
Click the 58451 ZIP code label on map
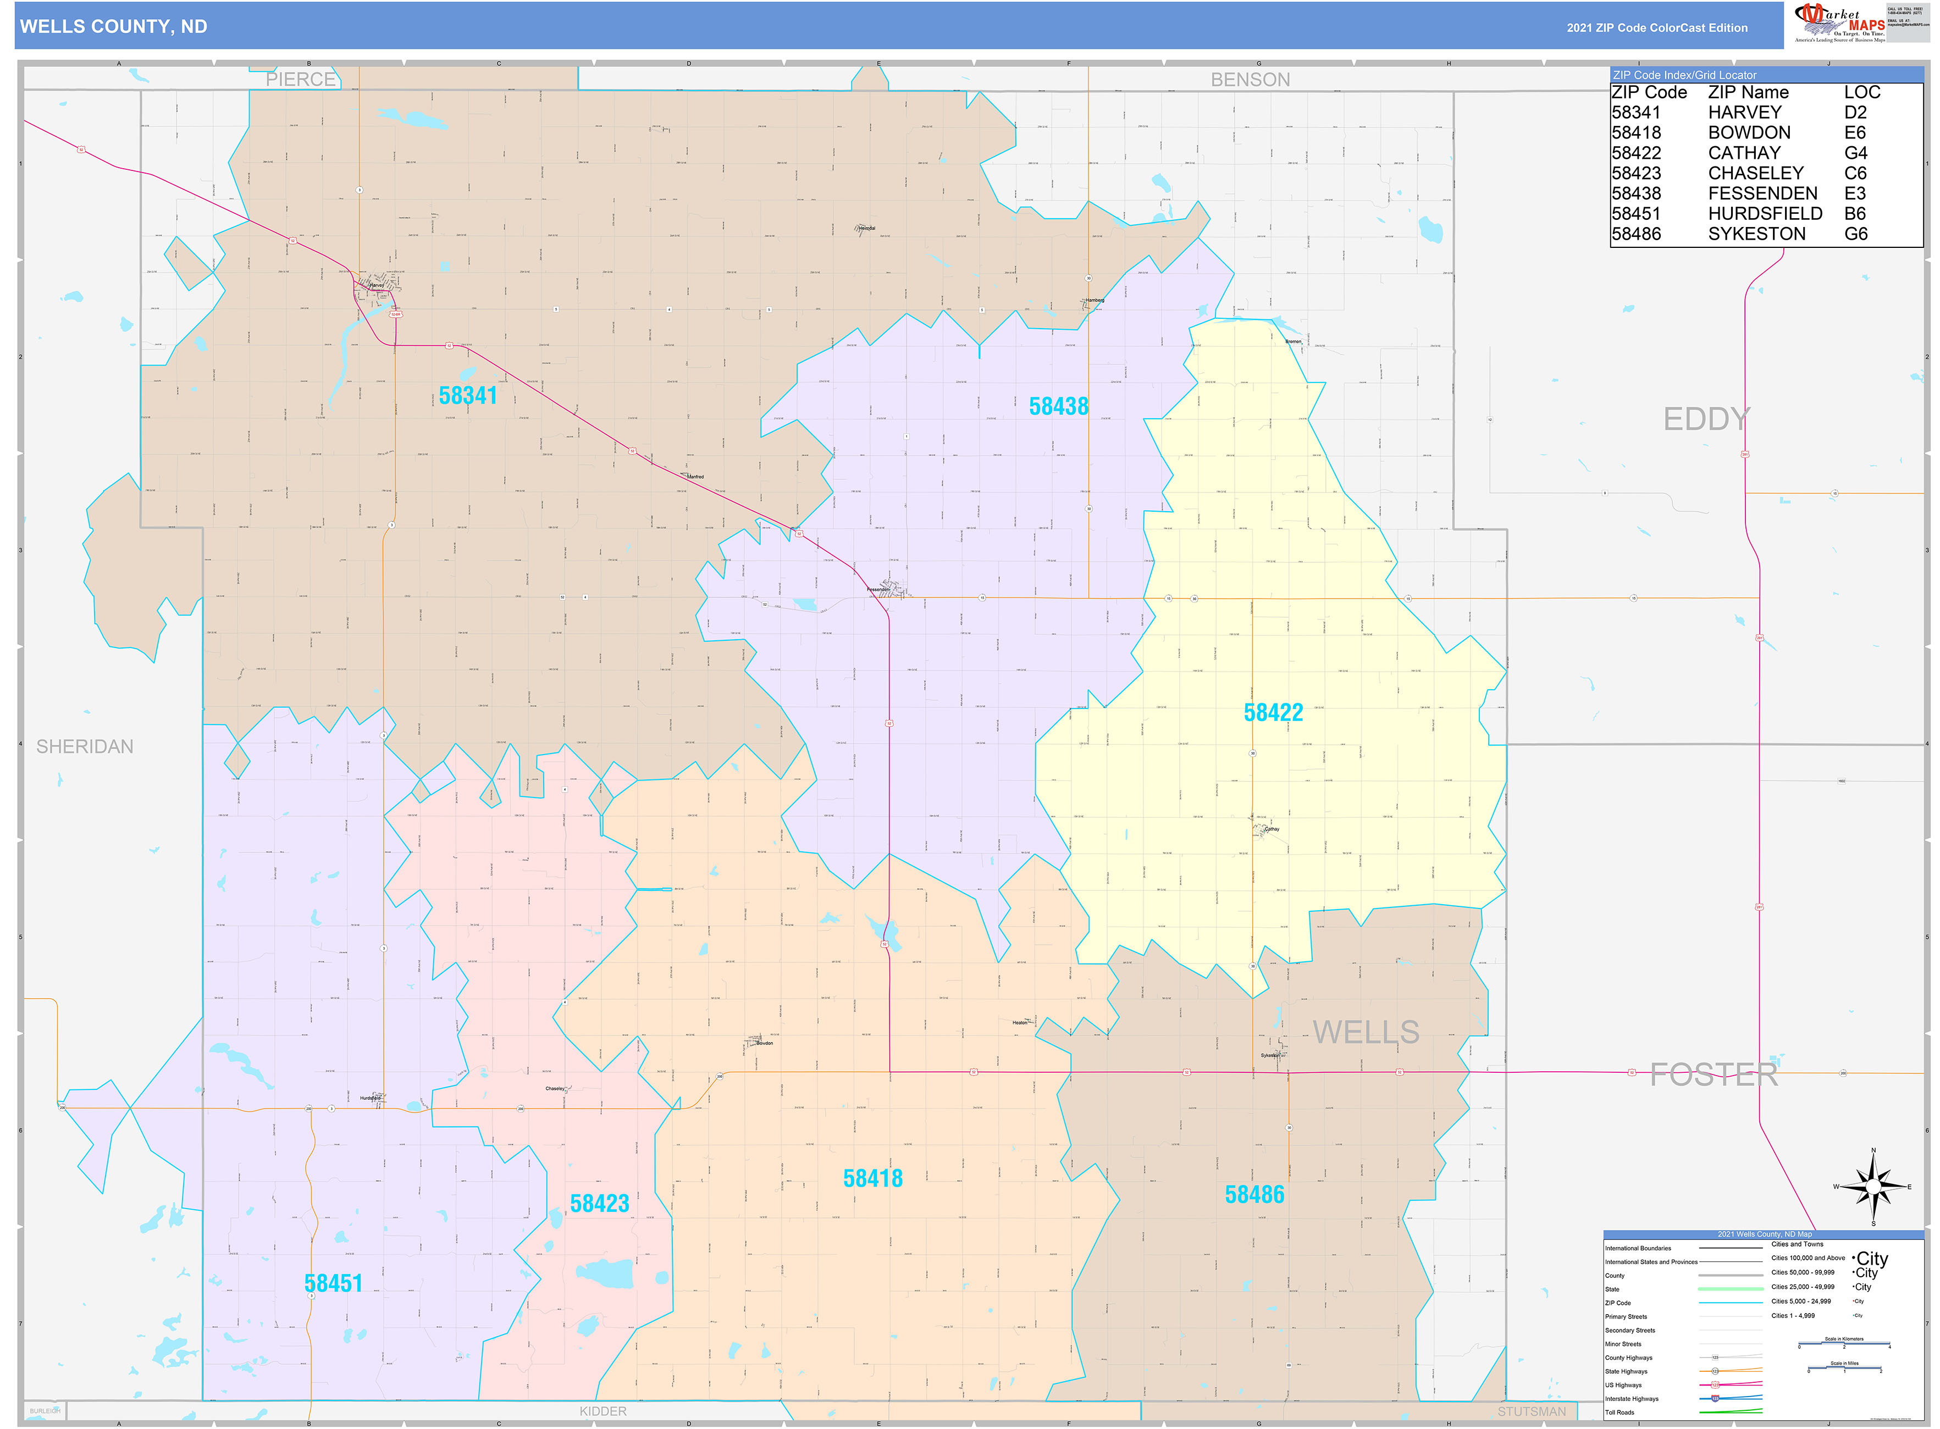click(x=333, y=1283)
